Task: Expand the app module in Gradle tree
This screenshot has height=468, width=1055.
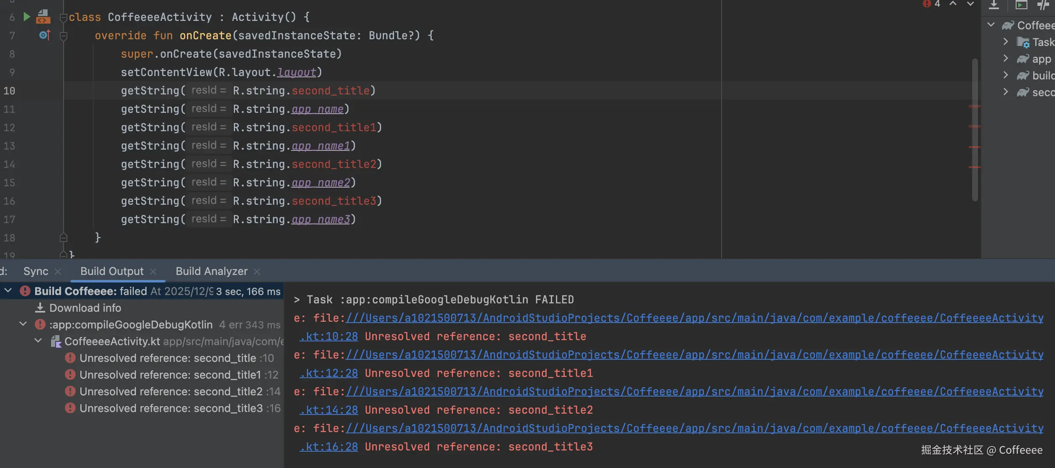Action: click(1006, 58)
